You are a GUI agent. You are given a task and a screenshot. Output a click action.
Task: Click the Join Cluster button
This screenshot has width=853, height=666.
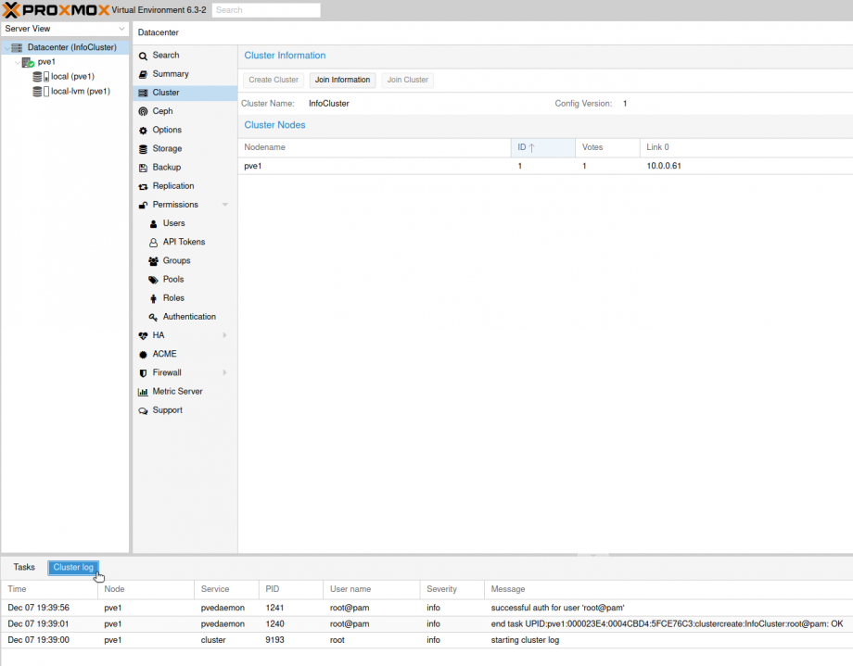point(407,80)
